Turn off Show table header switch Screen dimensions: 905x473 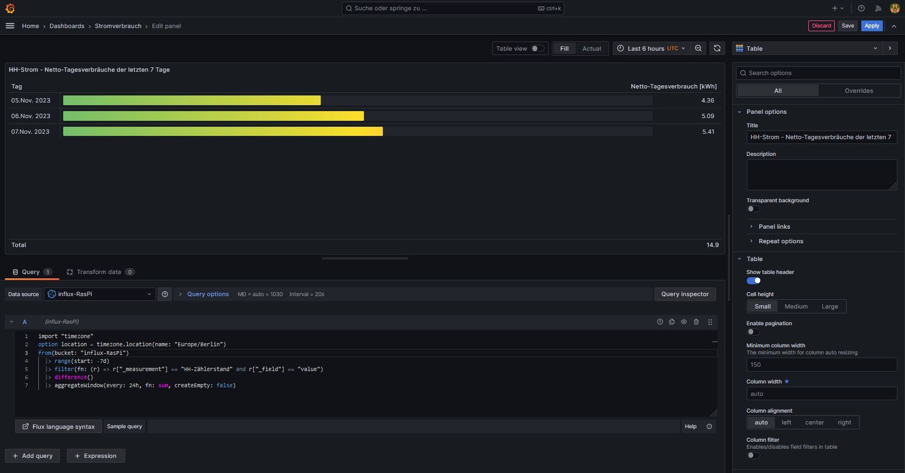point(753,280)
